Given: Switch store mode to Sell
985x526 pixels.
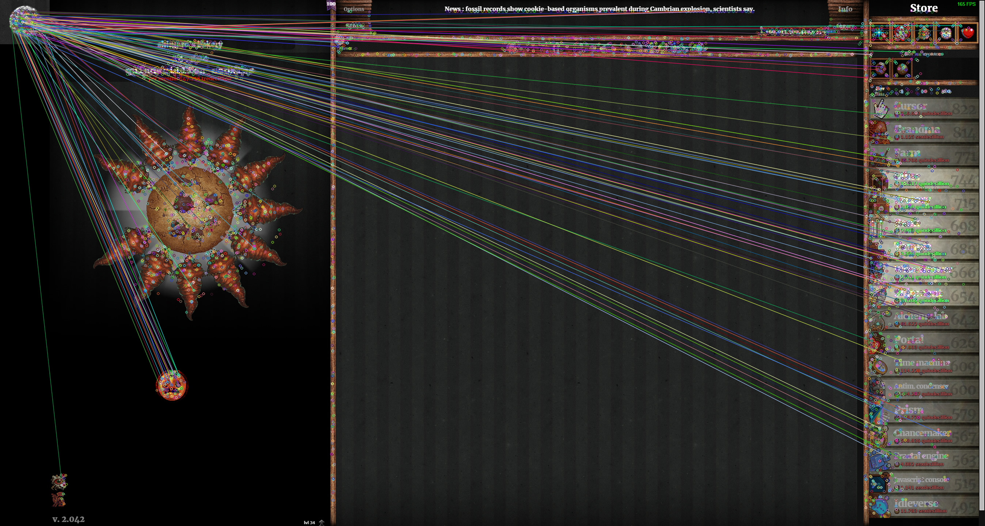Looking at the screenshot, I should pyautogui.click(x=880, y=94).
